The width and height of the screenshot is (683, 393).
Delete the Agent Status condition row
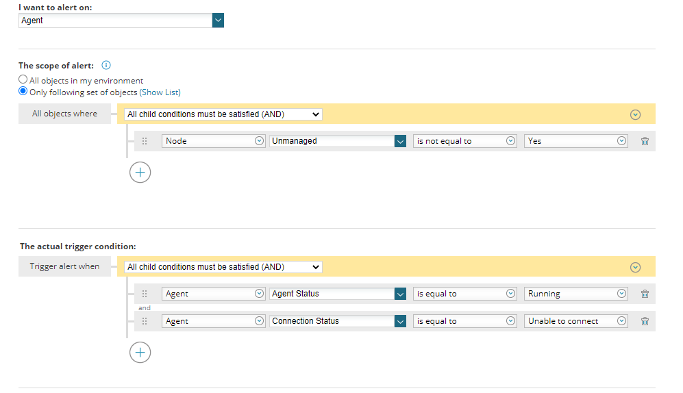point(645,294)
